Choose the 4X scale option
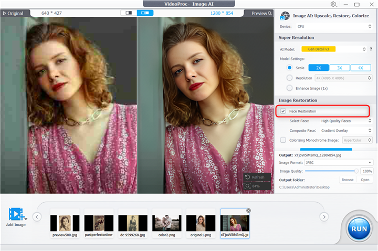The image size is (378, 251). [360, 68]
